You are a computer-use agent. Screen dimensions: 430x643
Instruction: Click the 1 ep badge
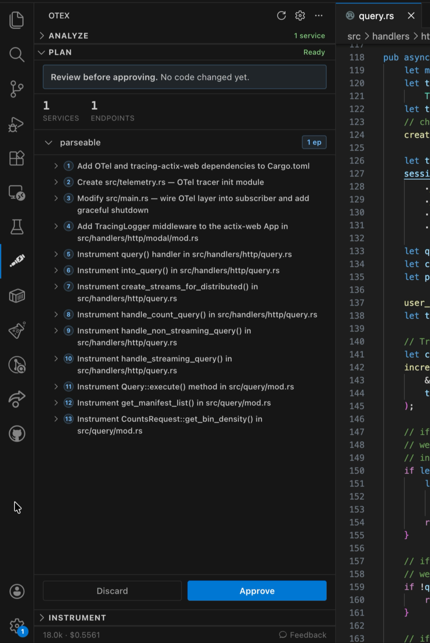[314, 142]
